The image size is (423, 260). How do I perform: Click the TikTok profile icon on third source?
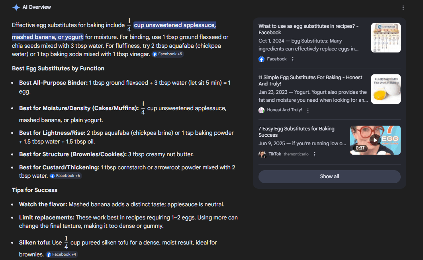pyautogui.click(x=262, y=154)
